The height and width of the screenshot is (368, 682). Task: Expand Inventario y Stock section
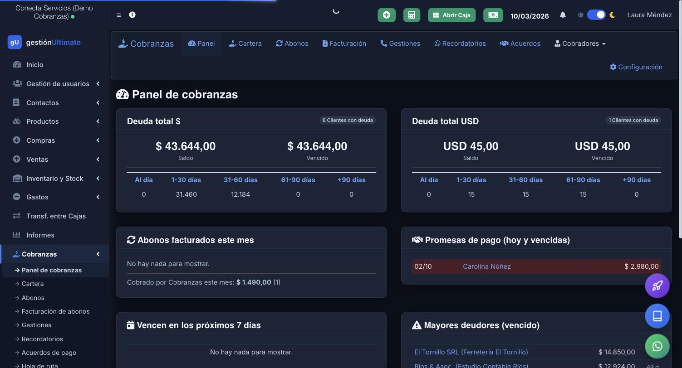tap(54, 179)
